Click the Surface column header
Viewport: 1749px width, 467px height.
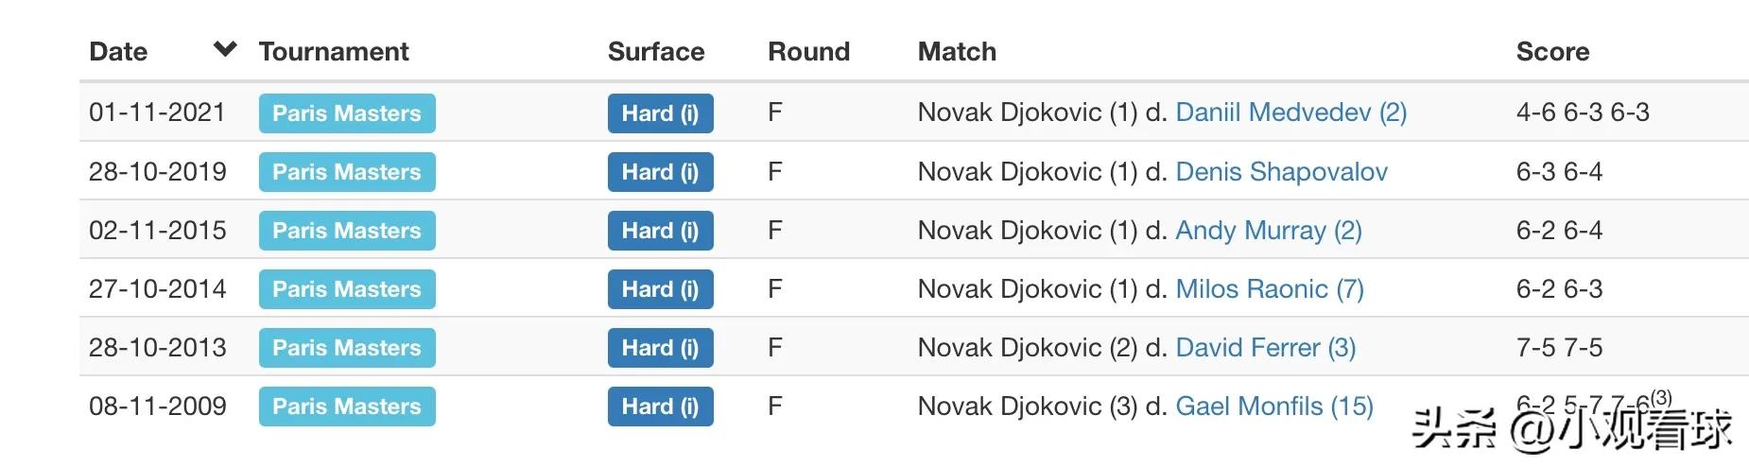[x=656, y=51]
